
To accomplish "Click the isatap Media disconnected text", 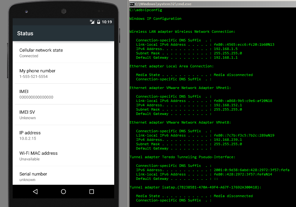I will (x=233, y=196).
